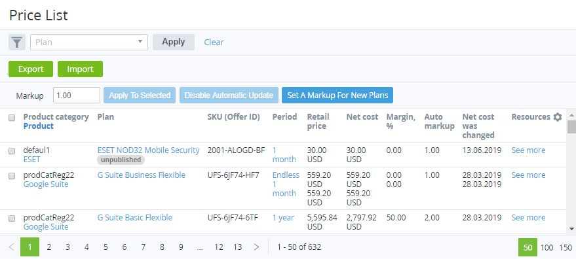Open table column settings gear icon
Image resolution: width=576 pixels, height=259 pixels.
point(558,117)
